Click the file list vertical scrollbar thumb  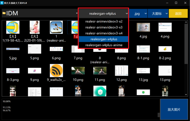click(x=186, y=44)
